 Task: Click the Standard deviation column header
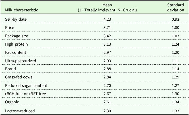click(175, 7)
